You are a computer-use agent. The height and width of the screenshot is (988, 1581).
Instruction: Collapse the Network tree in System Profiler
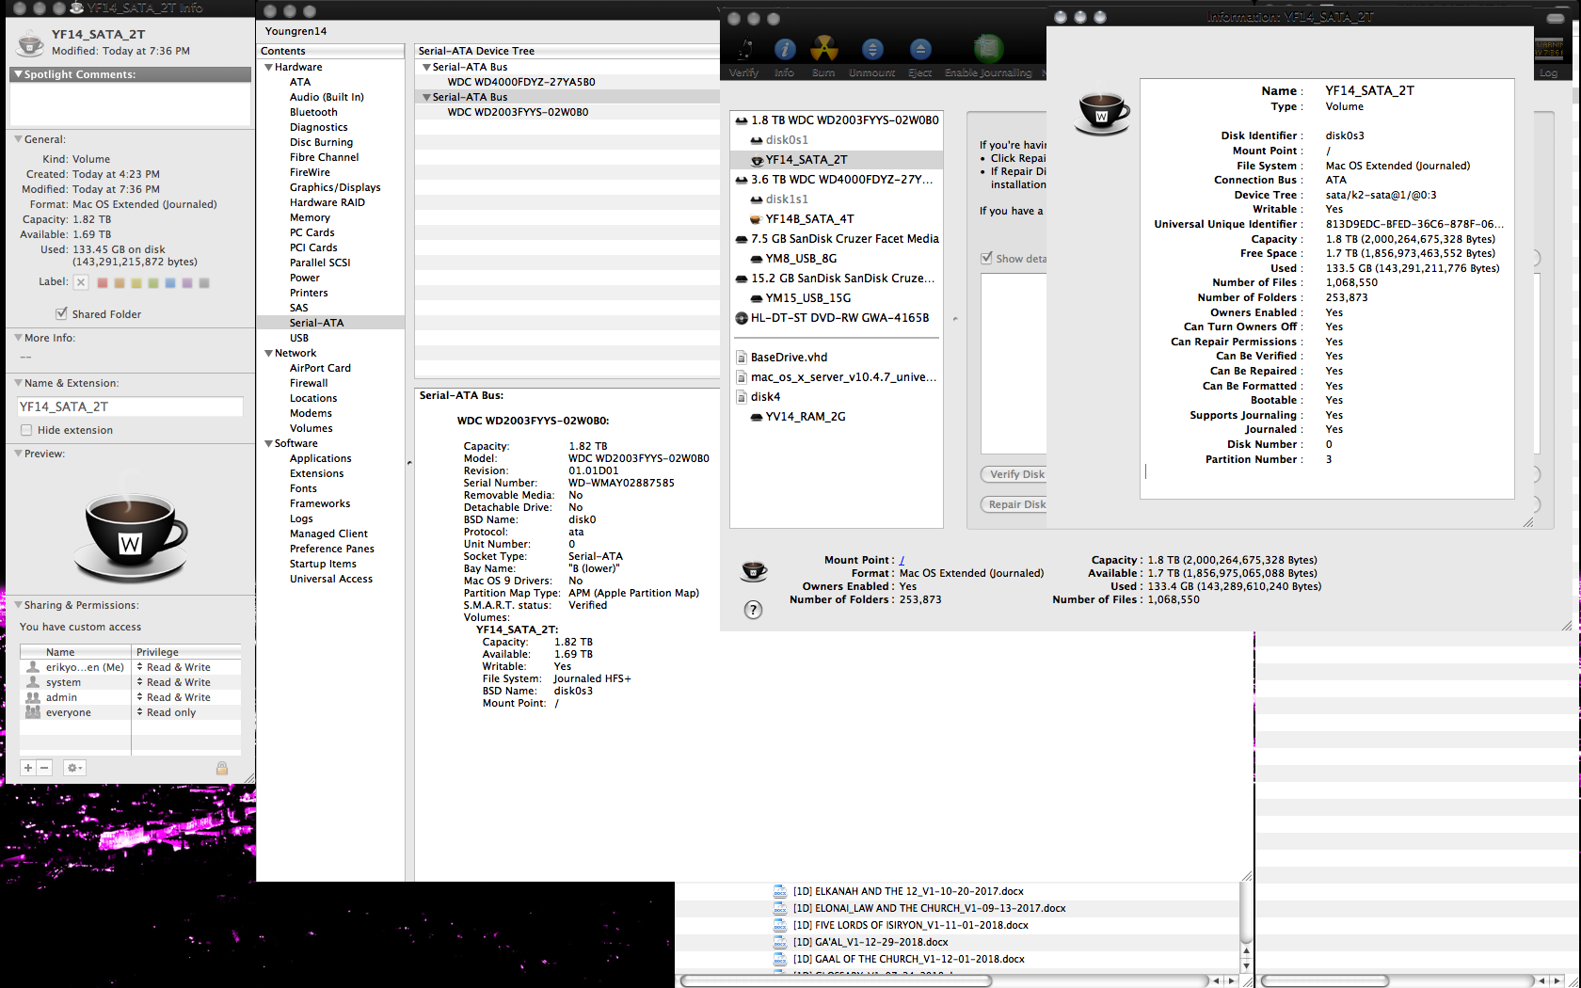coord(269,354)
